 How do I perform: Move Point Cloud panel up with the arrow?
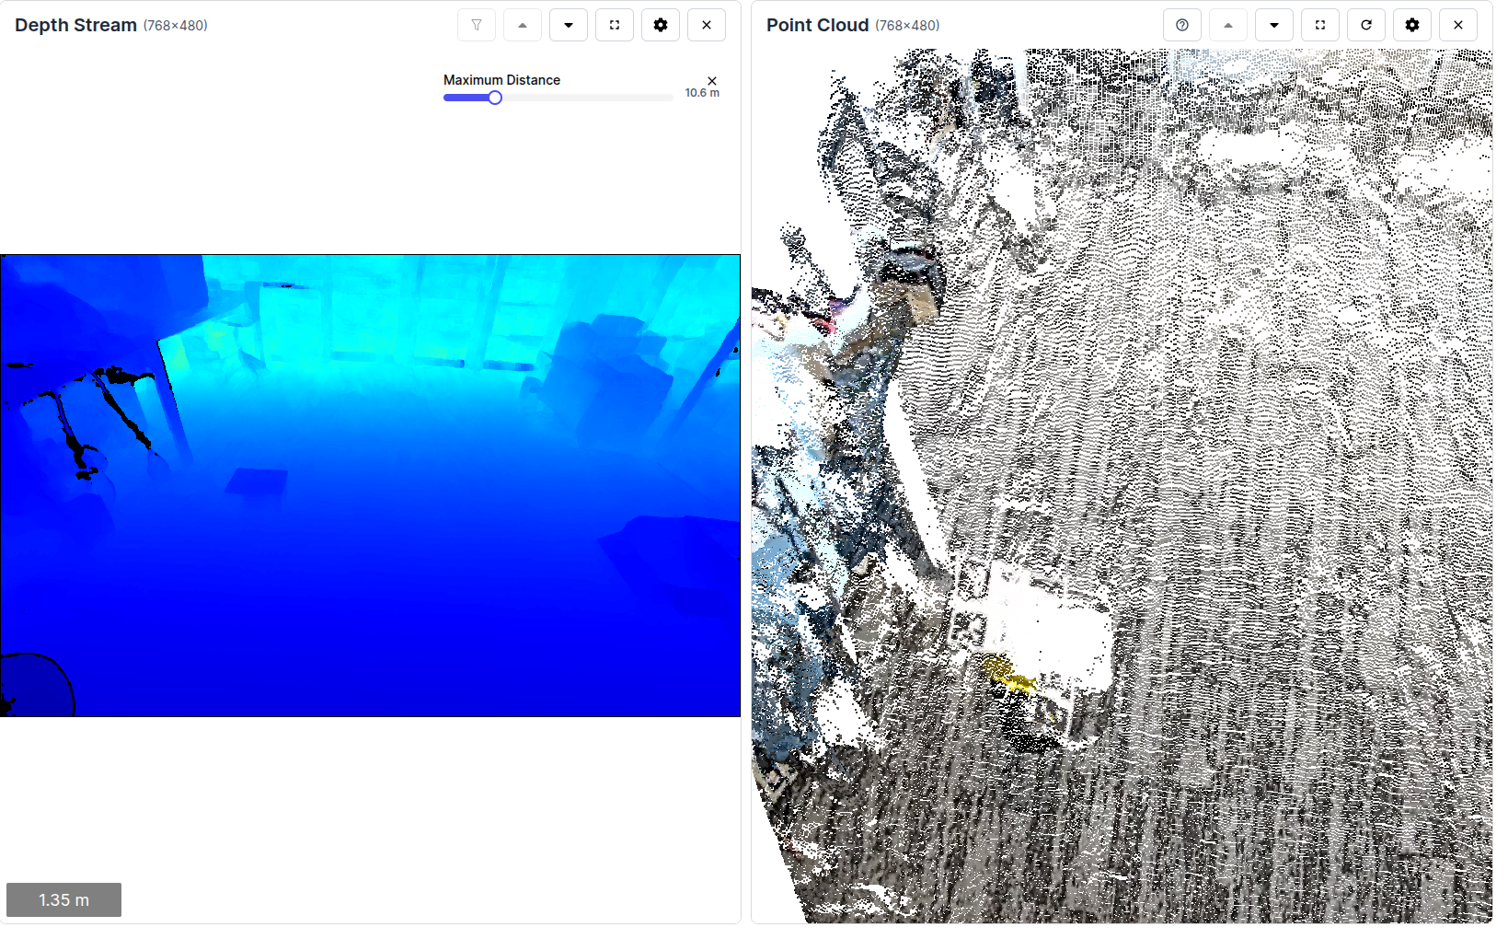pyautogui.click(x=1228, y=25)
